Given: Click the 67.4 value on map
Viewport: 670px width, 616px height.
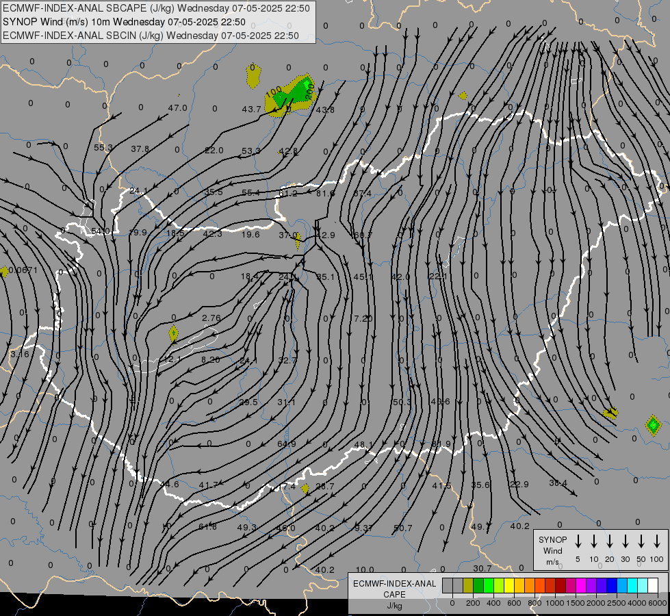Looking at the screenshot, I should point(362,194).
